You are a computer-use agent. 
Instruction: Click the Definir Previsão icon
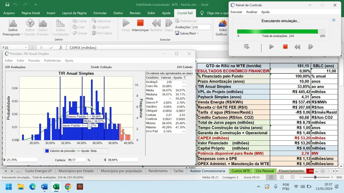[43, 24]
